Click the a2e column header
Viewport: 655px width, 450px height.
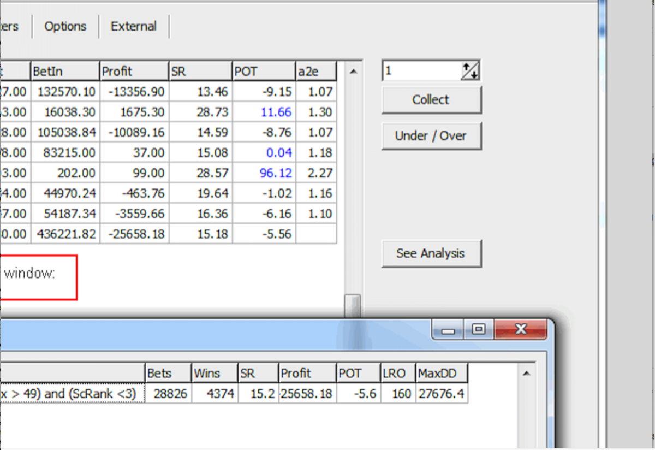pos(316,72)
